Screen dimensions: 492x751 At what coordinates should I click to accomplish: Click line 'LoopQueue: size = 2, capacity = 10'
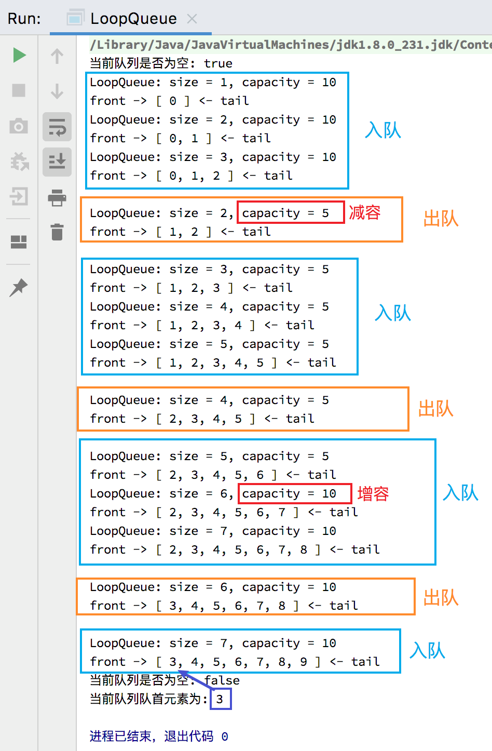pos(213,119)
